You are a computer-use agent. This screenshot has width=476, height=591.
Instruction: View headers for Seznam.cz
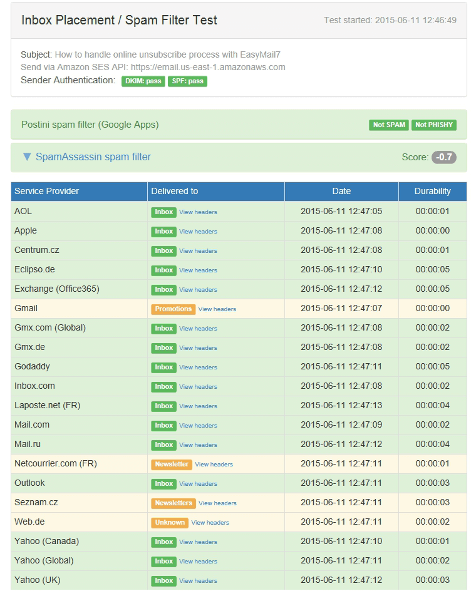pyautogui.click(x=217, y=503)
